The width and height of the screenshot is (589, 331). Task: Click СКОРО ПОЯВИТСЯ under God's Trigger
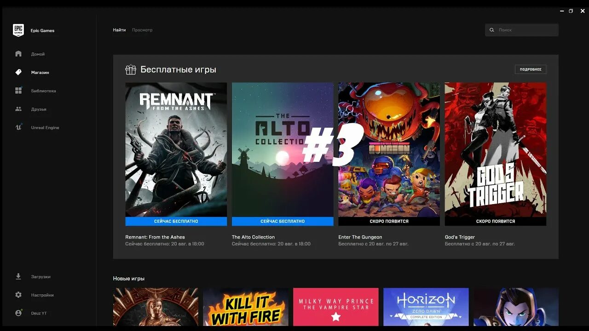click(496, 221)
